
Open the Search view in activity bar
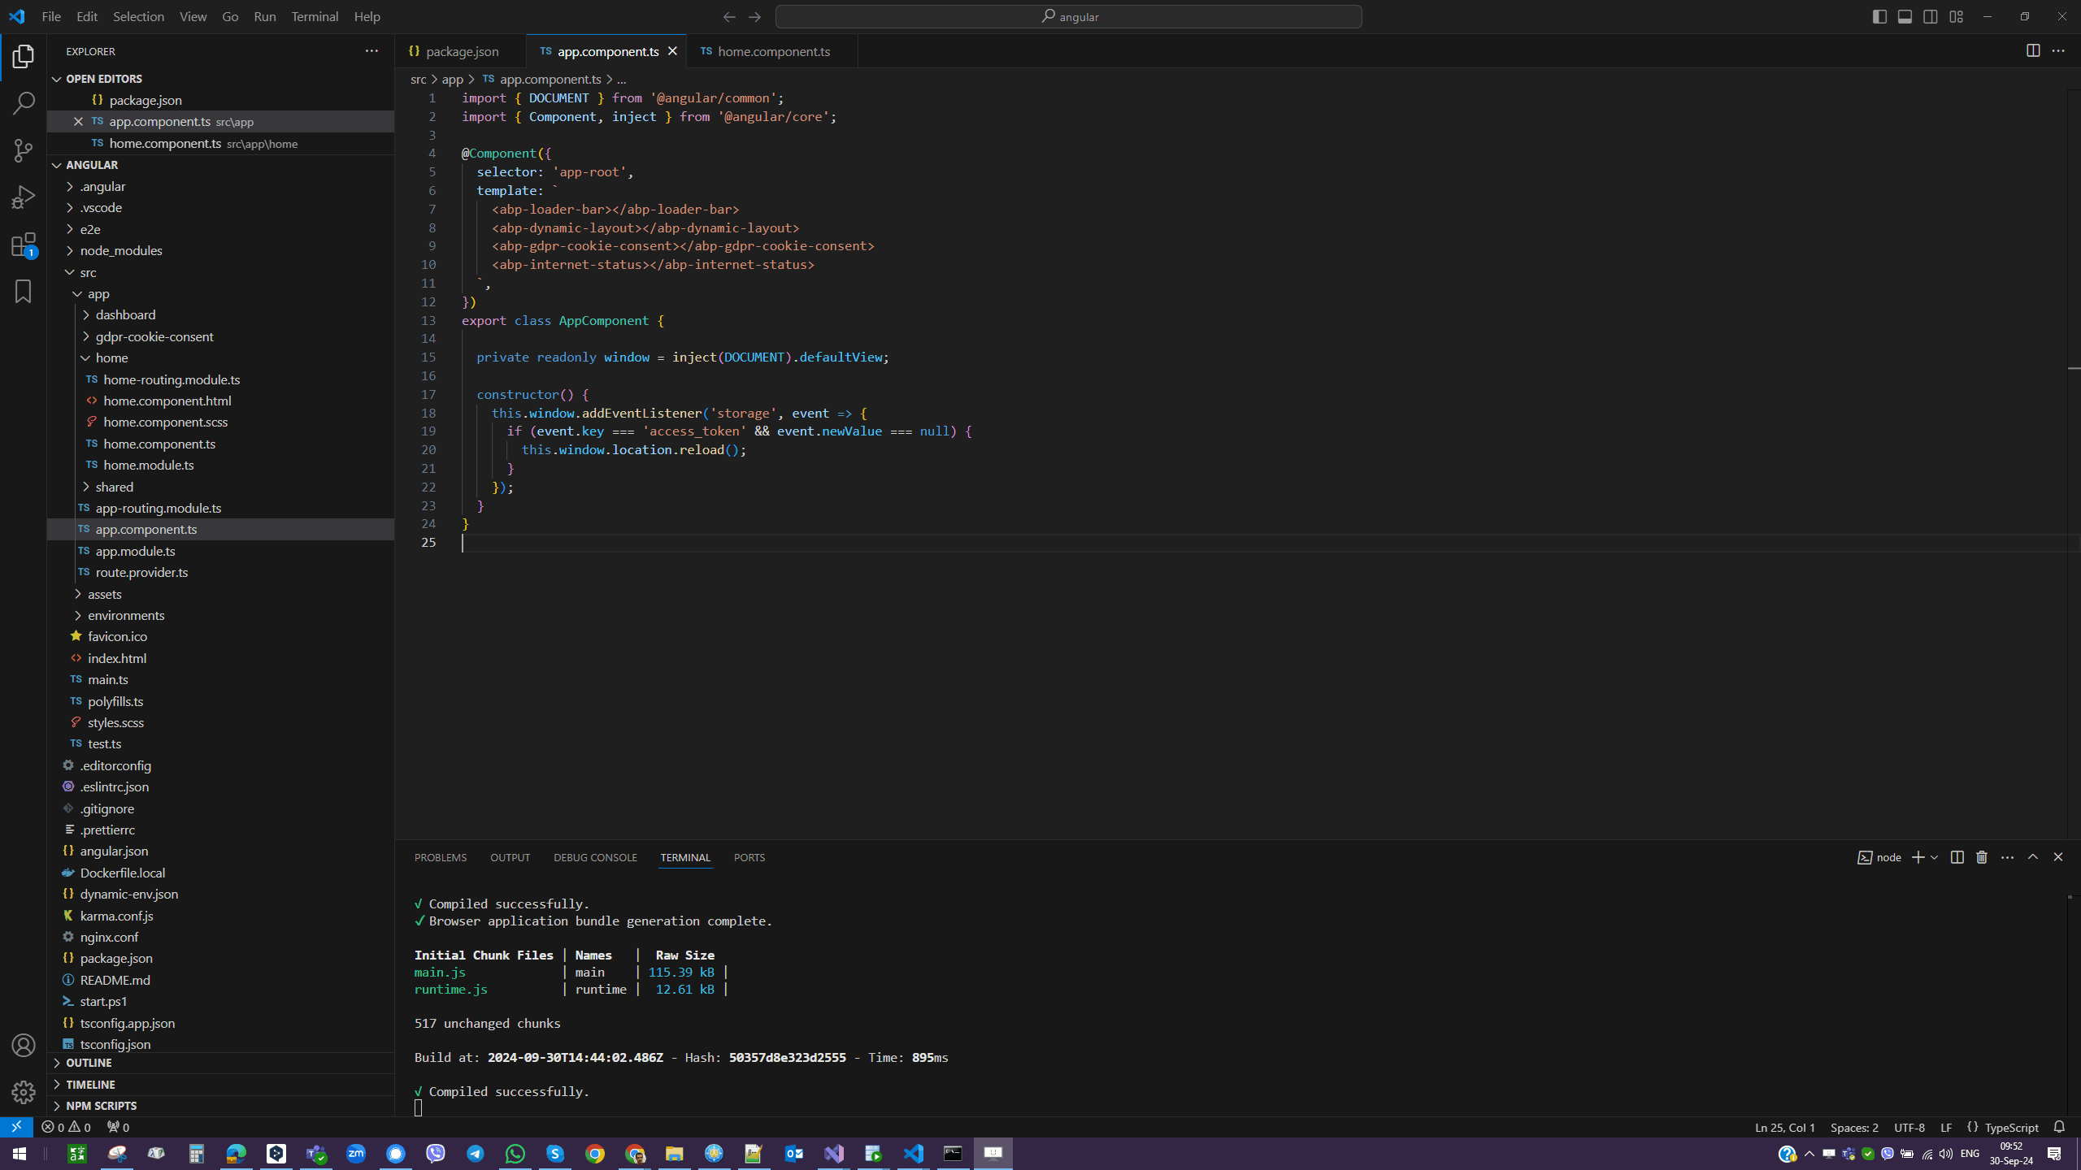click(x=24, y=103)
